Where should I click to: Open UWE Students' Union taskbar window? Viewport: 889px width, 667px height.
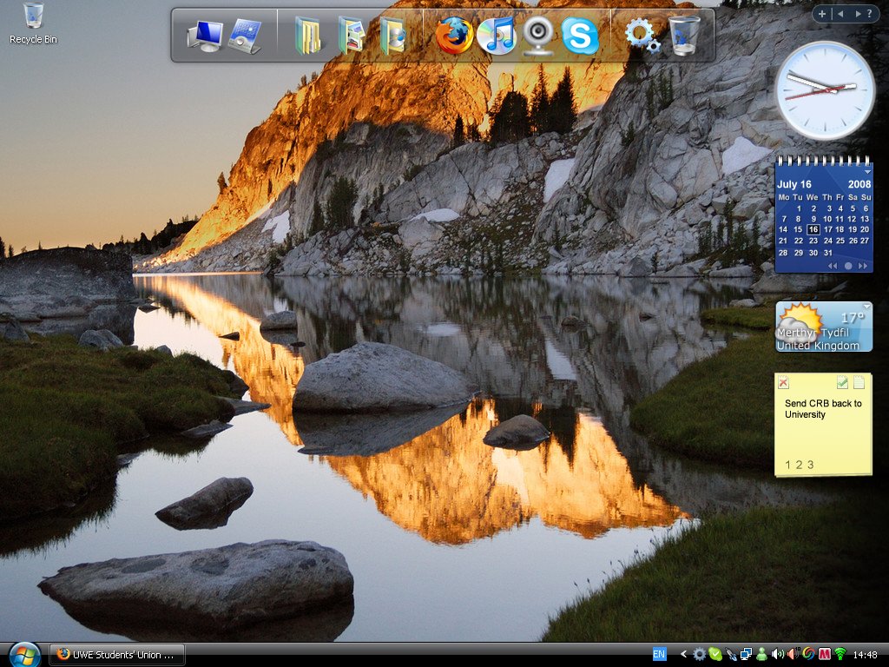point(116,654)
